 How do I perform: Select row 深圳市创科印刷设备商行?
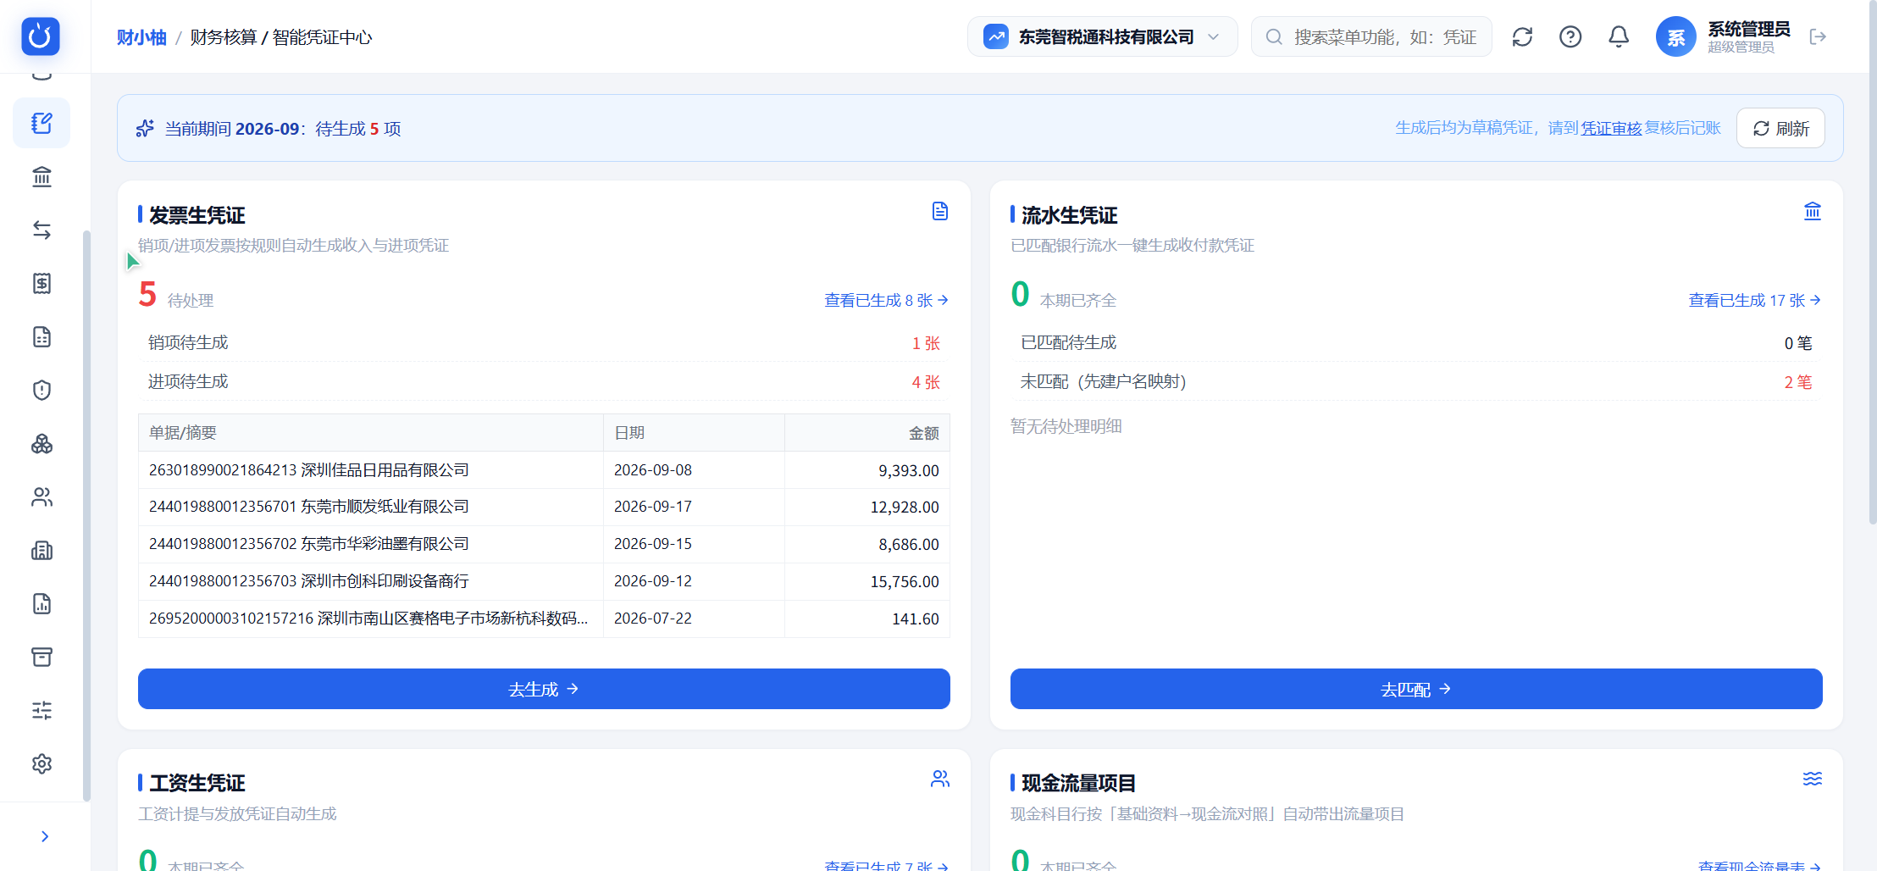click(544, 581)
